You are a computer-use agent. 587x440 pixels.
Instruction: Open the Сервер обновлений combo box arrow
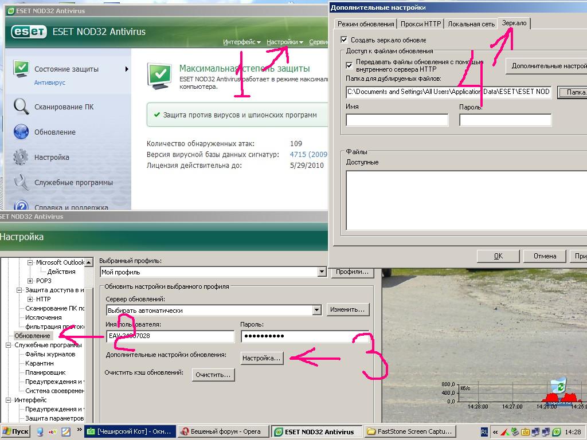click(316, 310)
